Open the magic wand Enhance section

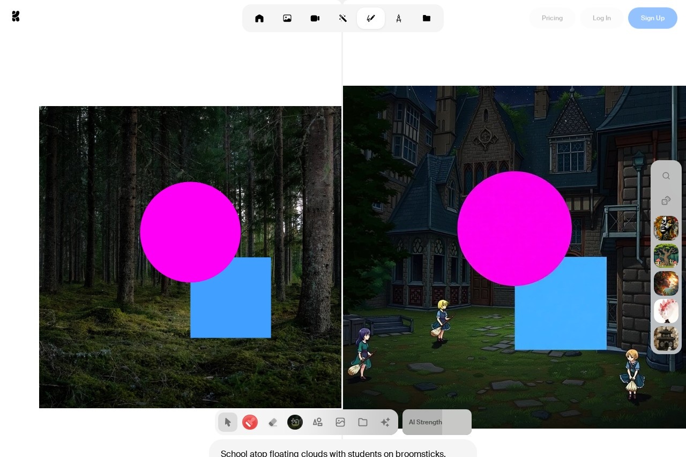click(343, 18)
